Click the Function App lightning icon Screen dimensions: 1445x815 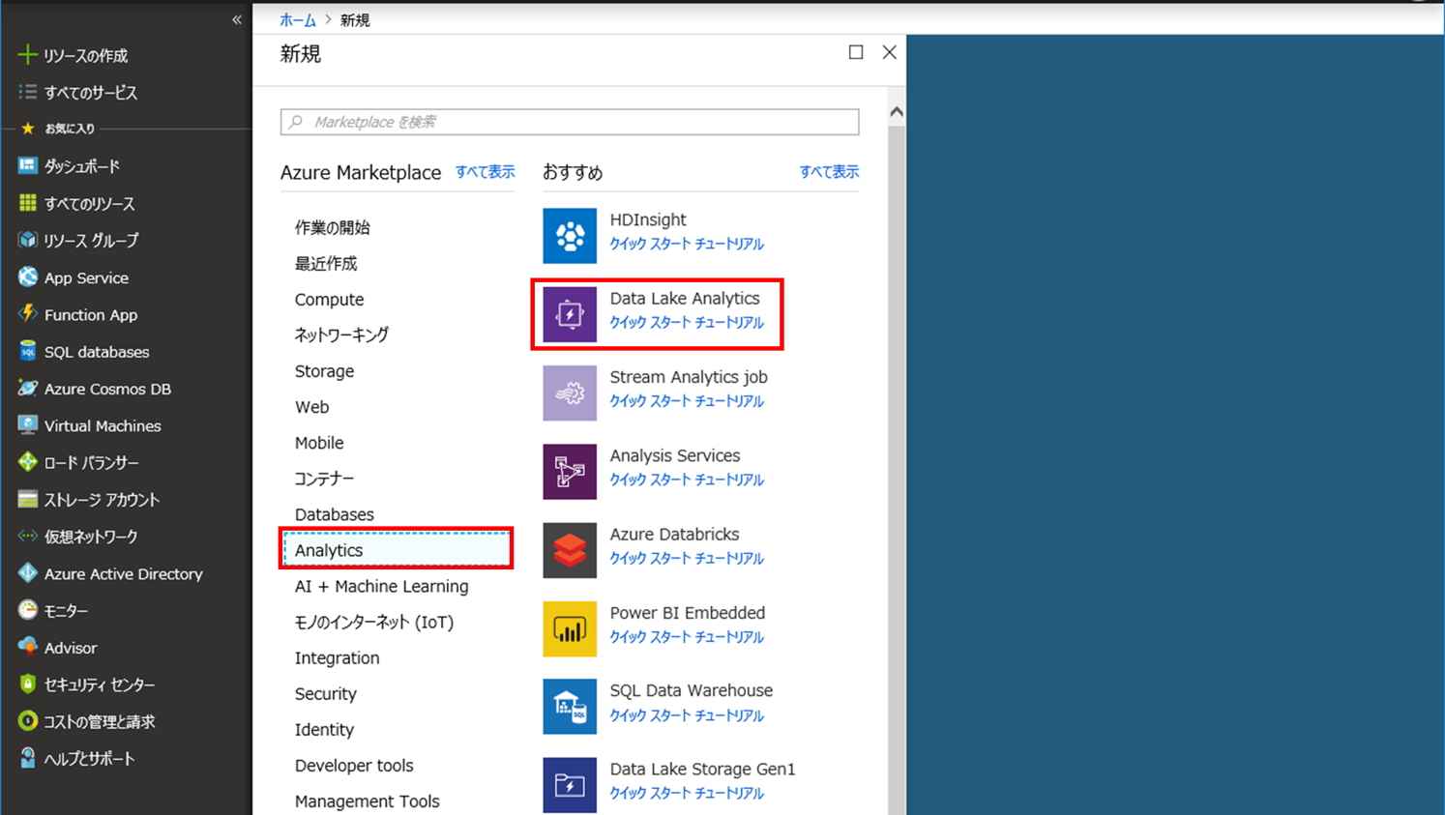27,314
